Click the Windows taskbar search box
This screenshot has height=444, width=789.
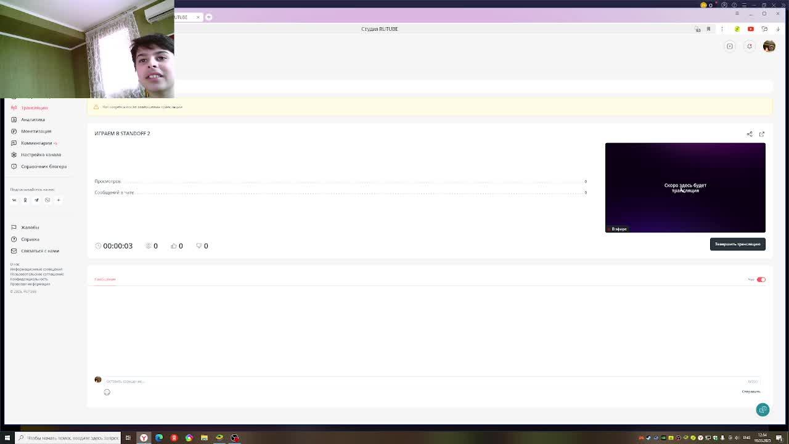pos(68,438)
